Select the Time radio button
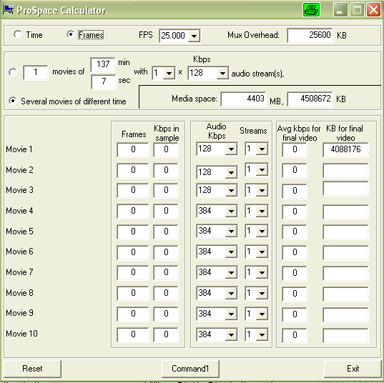Viewport: 384px width, 383px height. [18, 34]
